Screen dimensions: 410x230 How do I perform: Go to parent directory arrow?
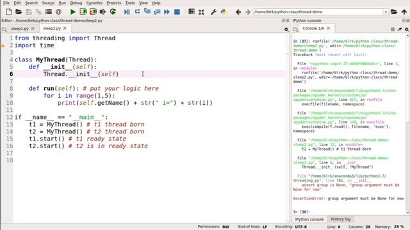(x=404, y=11)
